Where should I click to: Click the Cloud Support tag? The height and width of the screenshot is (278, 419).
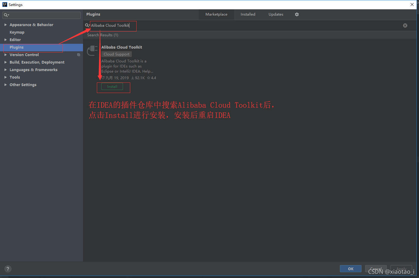117,54
